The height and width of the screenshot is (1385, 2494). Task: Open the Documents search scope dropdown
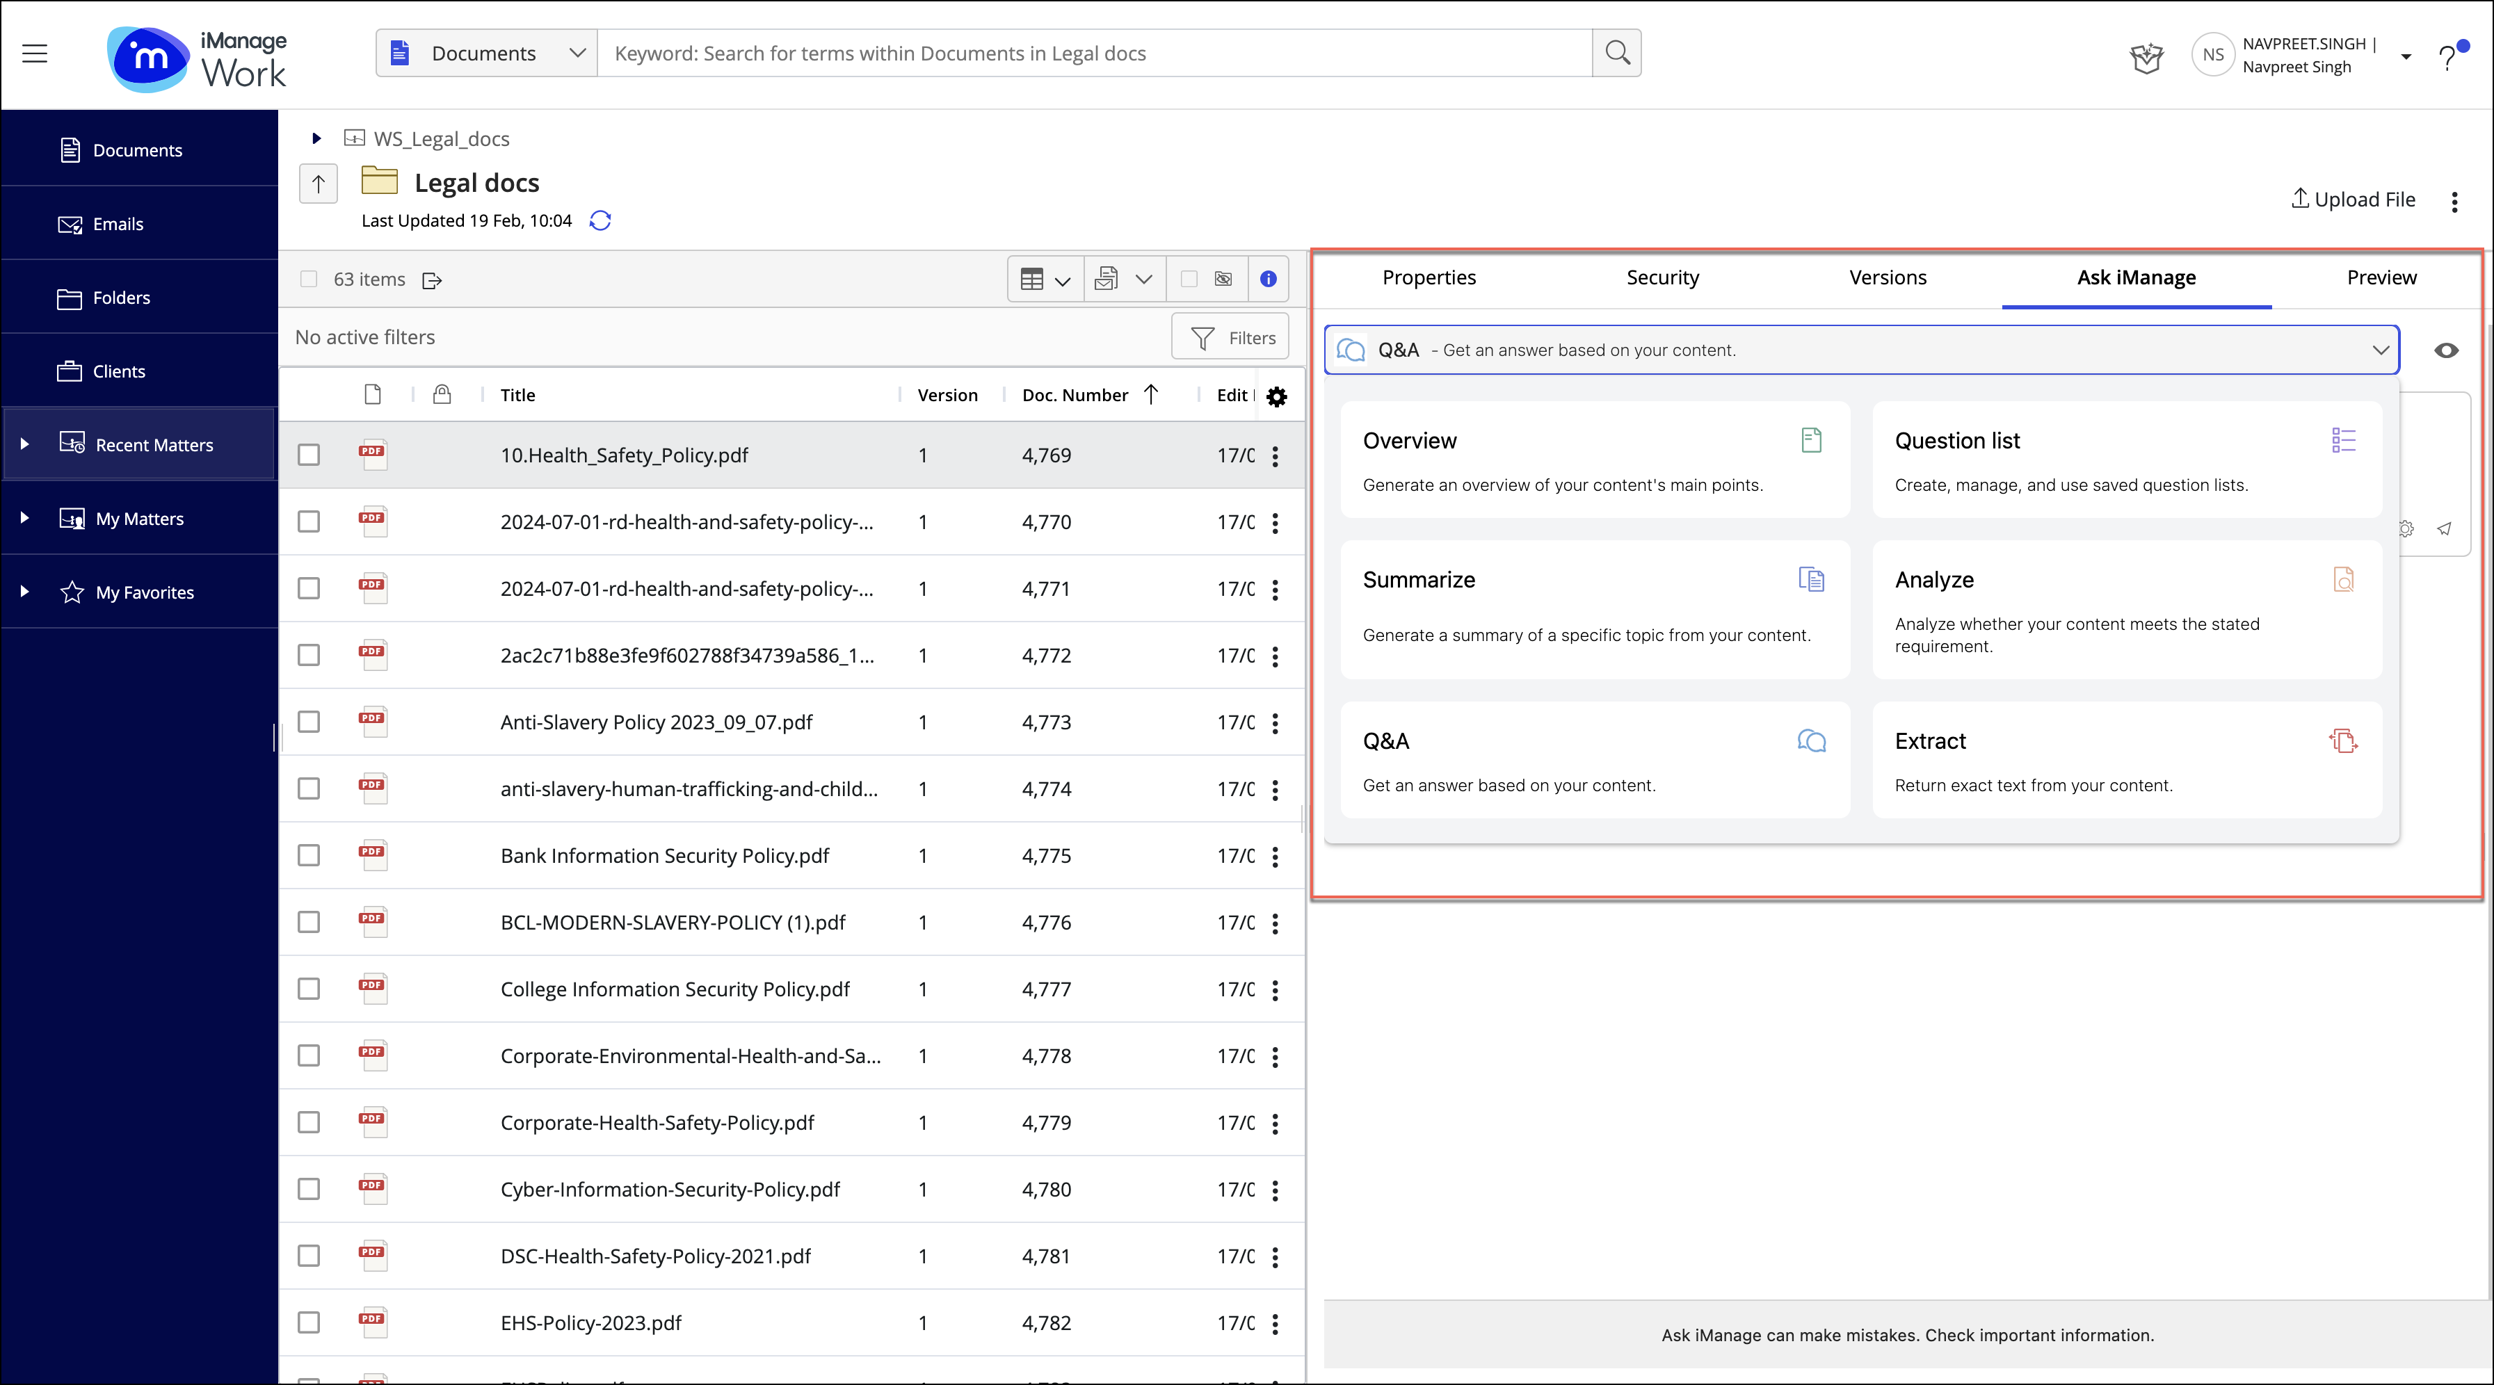point(577,54)
